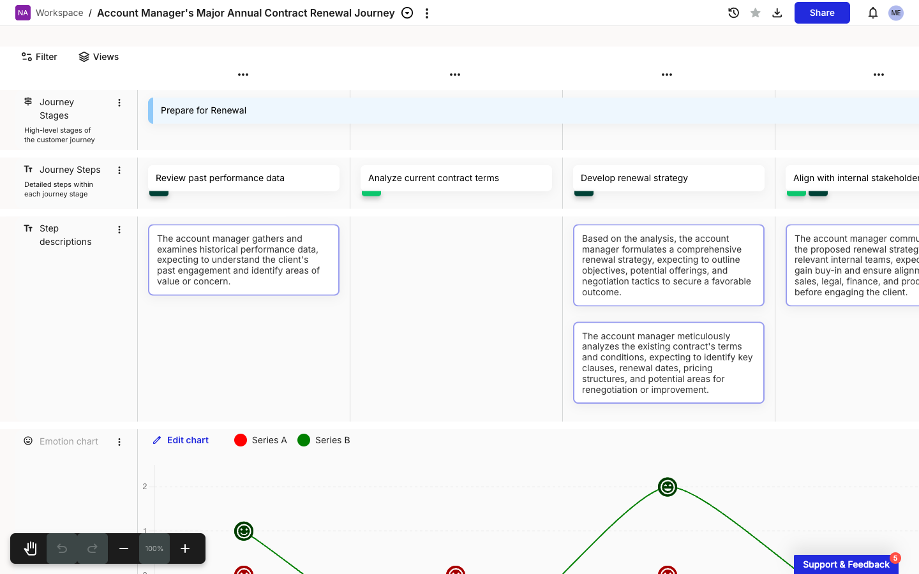The height and width of the screenshot is (574, 919).
Task: Star this journey map as favorite
Action: [756, 13]
